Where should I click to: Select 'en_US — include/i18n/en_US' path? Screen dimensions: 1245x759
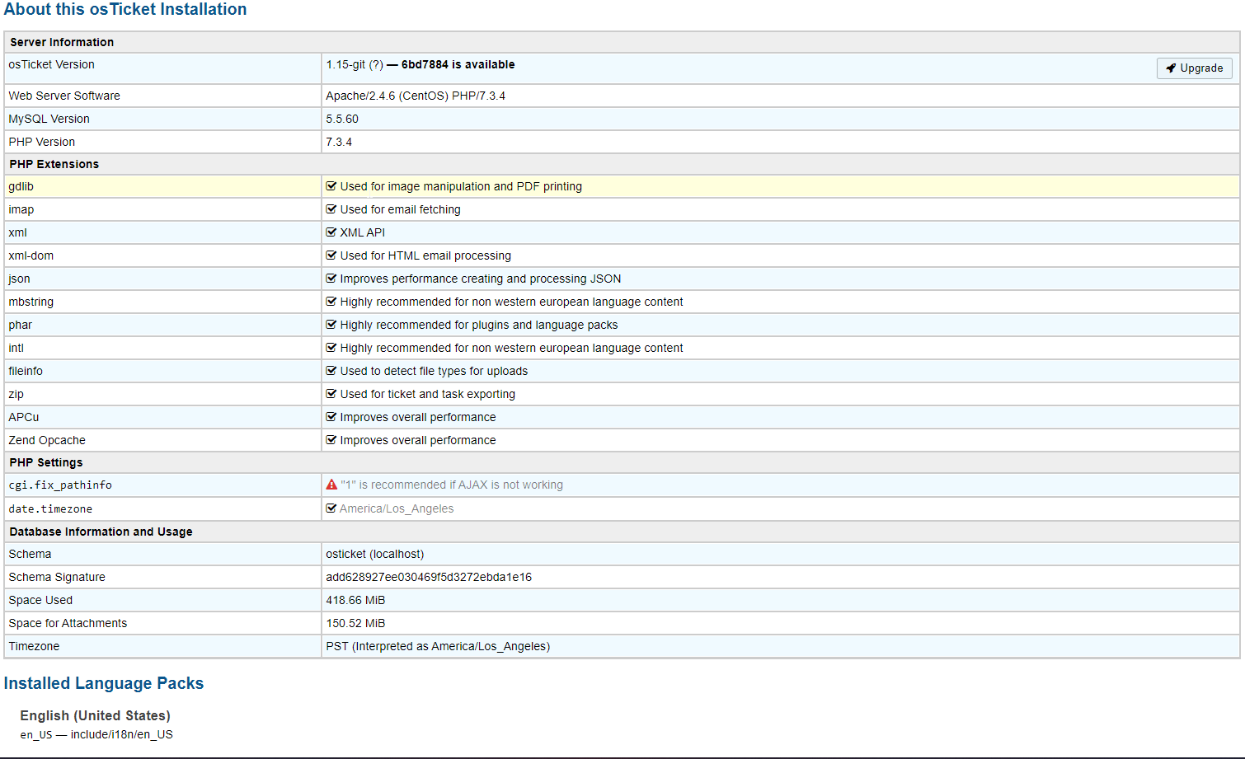96,734
